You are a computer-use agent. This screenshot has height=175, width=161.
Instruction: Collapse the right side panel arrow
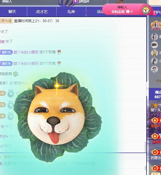point(147,89)
